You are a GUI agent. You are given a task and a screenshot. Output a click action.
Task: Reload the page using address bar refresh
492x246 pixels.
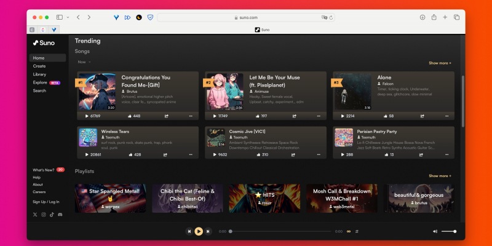click(x=331, y=18)
